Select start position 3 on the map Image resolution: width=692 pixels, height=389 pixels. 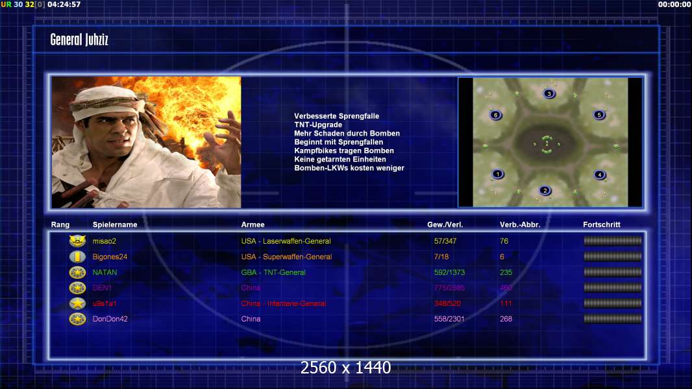point(549,93)
